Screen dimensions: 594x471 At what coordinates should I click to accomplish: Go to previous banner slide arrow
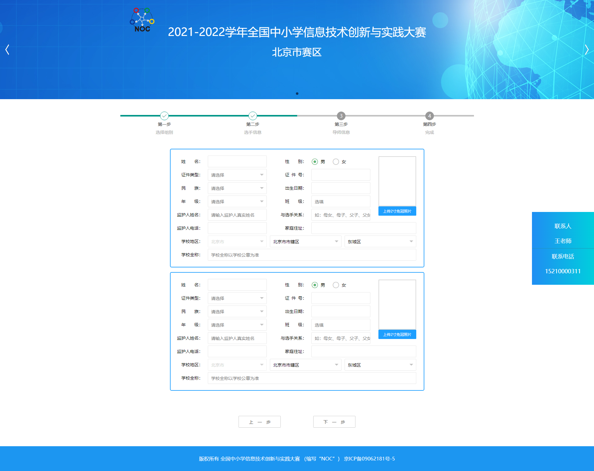tap(7, 50)
